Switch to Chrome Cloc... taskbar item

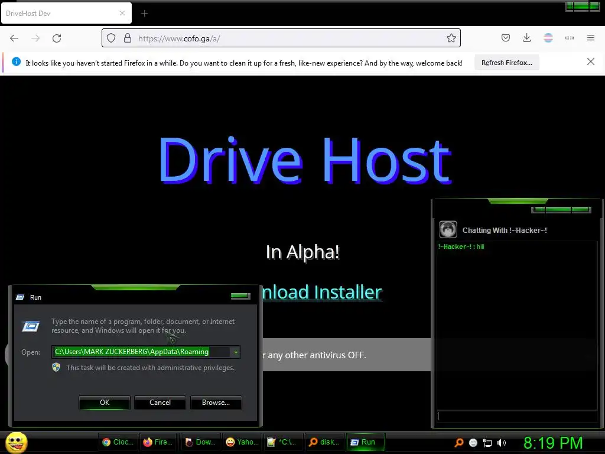point(118,442)
